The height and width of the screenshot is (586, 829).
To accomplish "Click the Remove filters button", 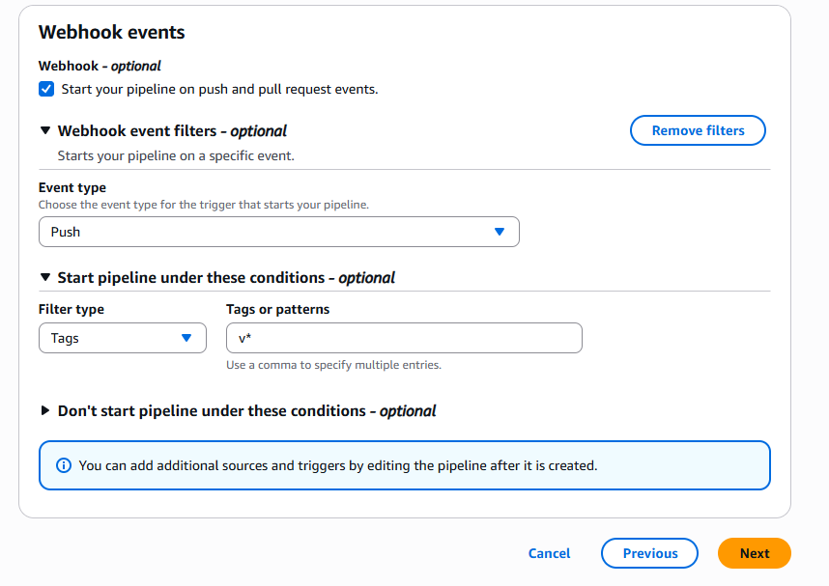I will 698,130.
